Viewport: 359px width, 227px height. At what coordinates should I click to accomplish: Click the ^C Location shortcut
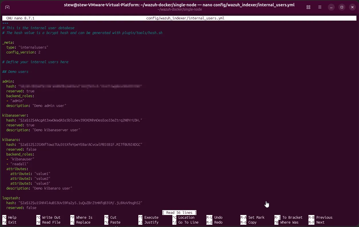184,218
